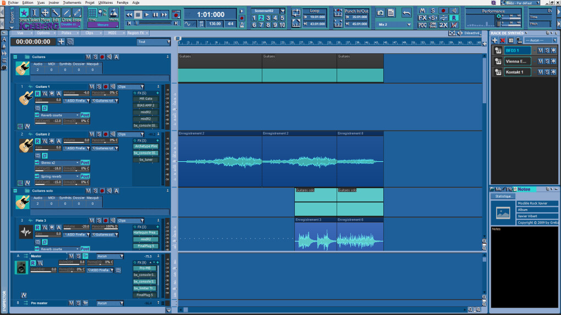Click the 2X oversampling button
561x315 pixels.
pos(443,25)
